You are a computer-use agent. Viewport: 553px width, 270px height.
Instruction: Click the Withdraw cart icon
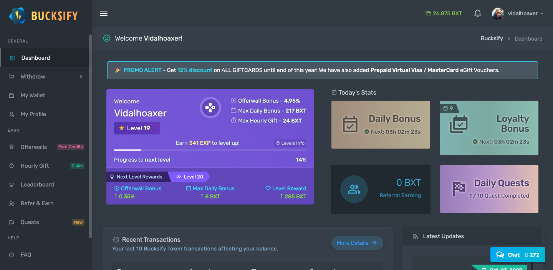point(12,77)
